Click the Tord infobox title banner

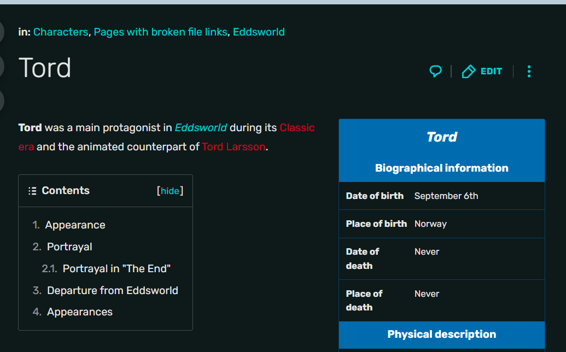coord(442,137)
